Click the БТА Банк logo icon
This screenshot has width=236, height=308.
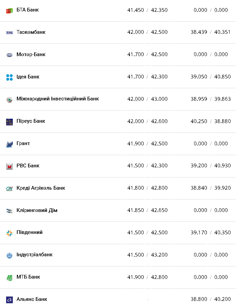point(9,10)
